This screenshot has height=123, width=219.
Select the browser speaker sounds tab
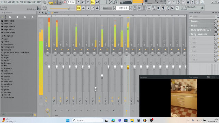tap(17, 17)
